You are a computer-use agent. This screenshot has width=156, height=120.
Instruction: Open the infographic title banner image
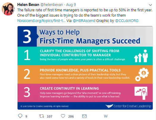(x=85, y=37)
